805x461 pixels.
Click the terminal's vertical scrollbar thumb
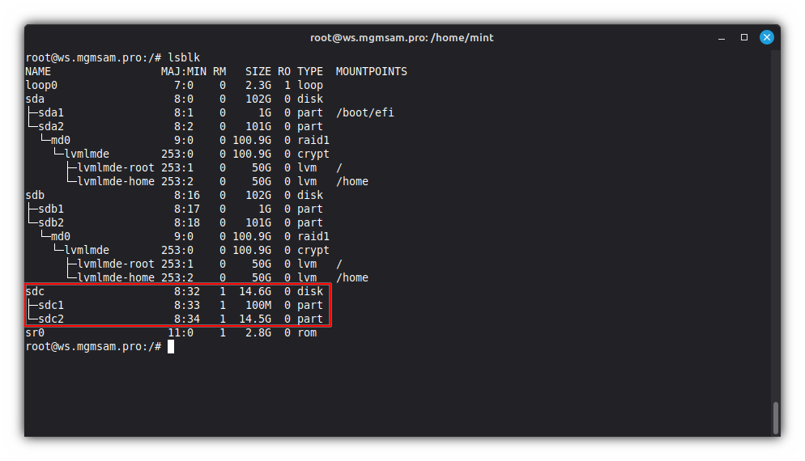[775, 417]
